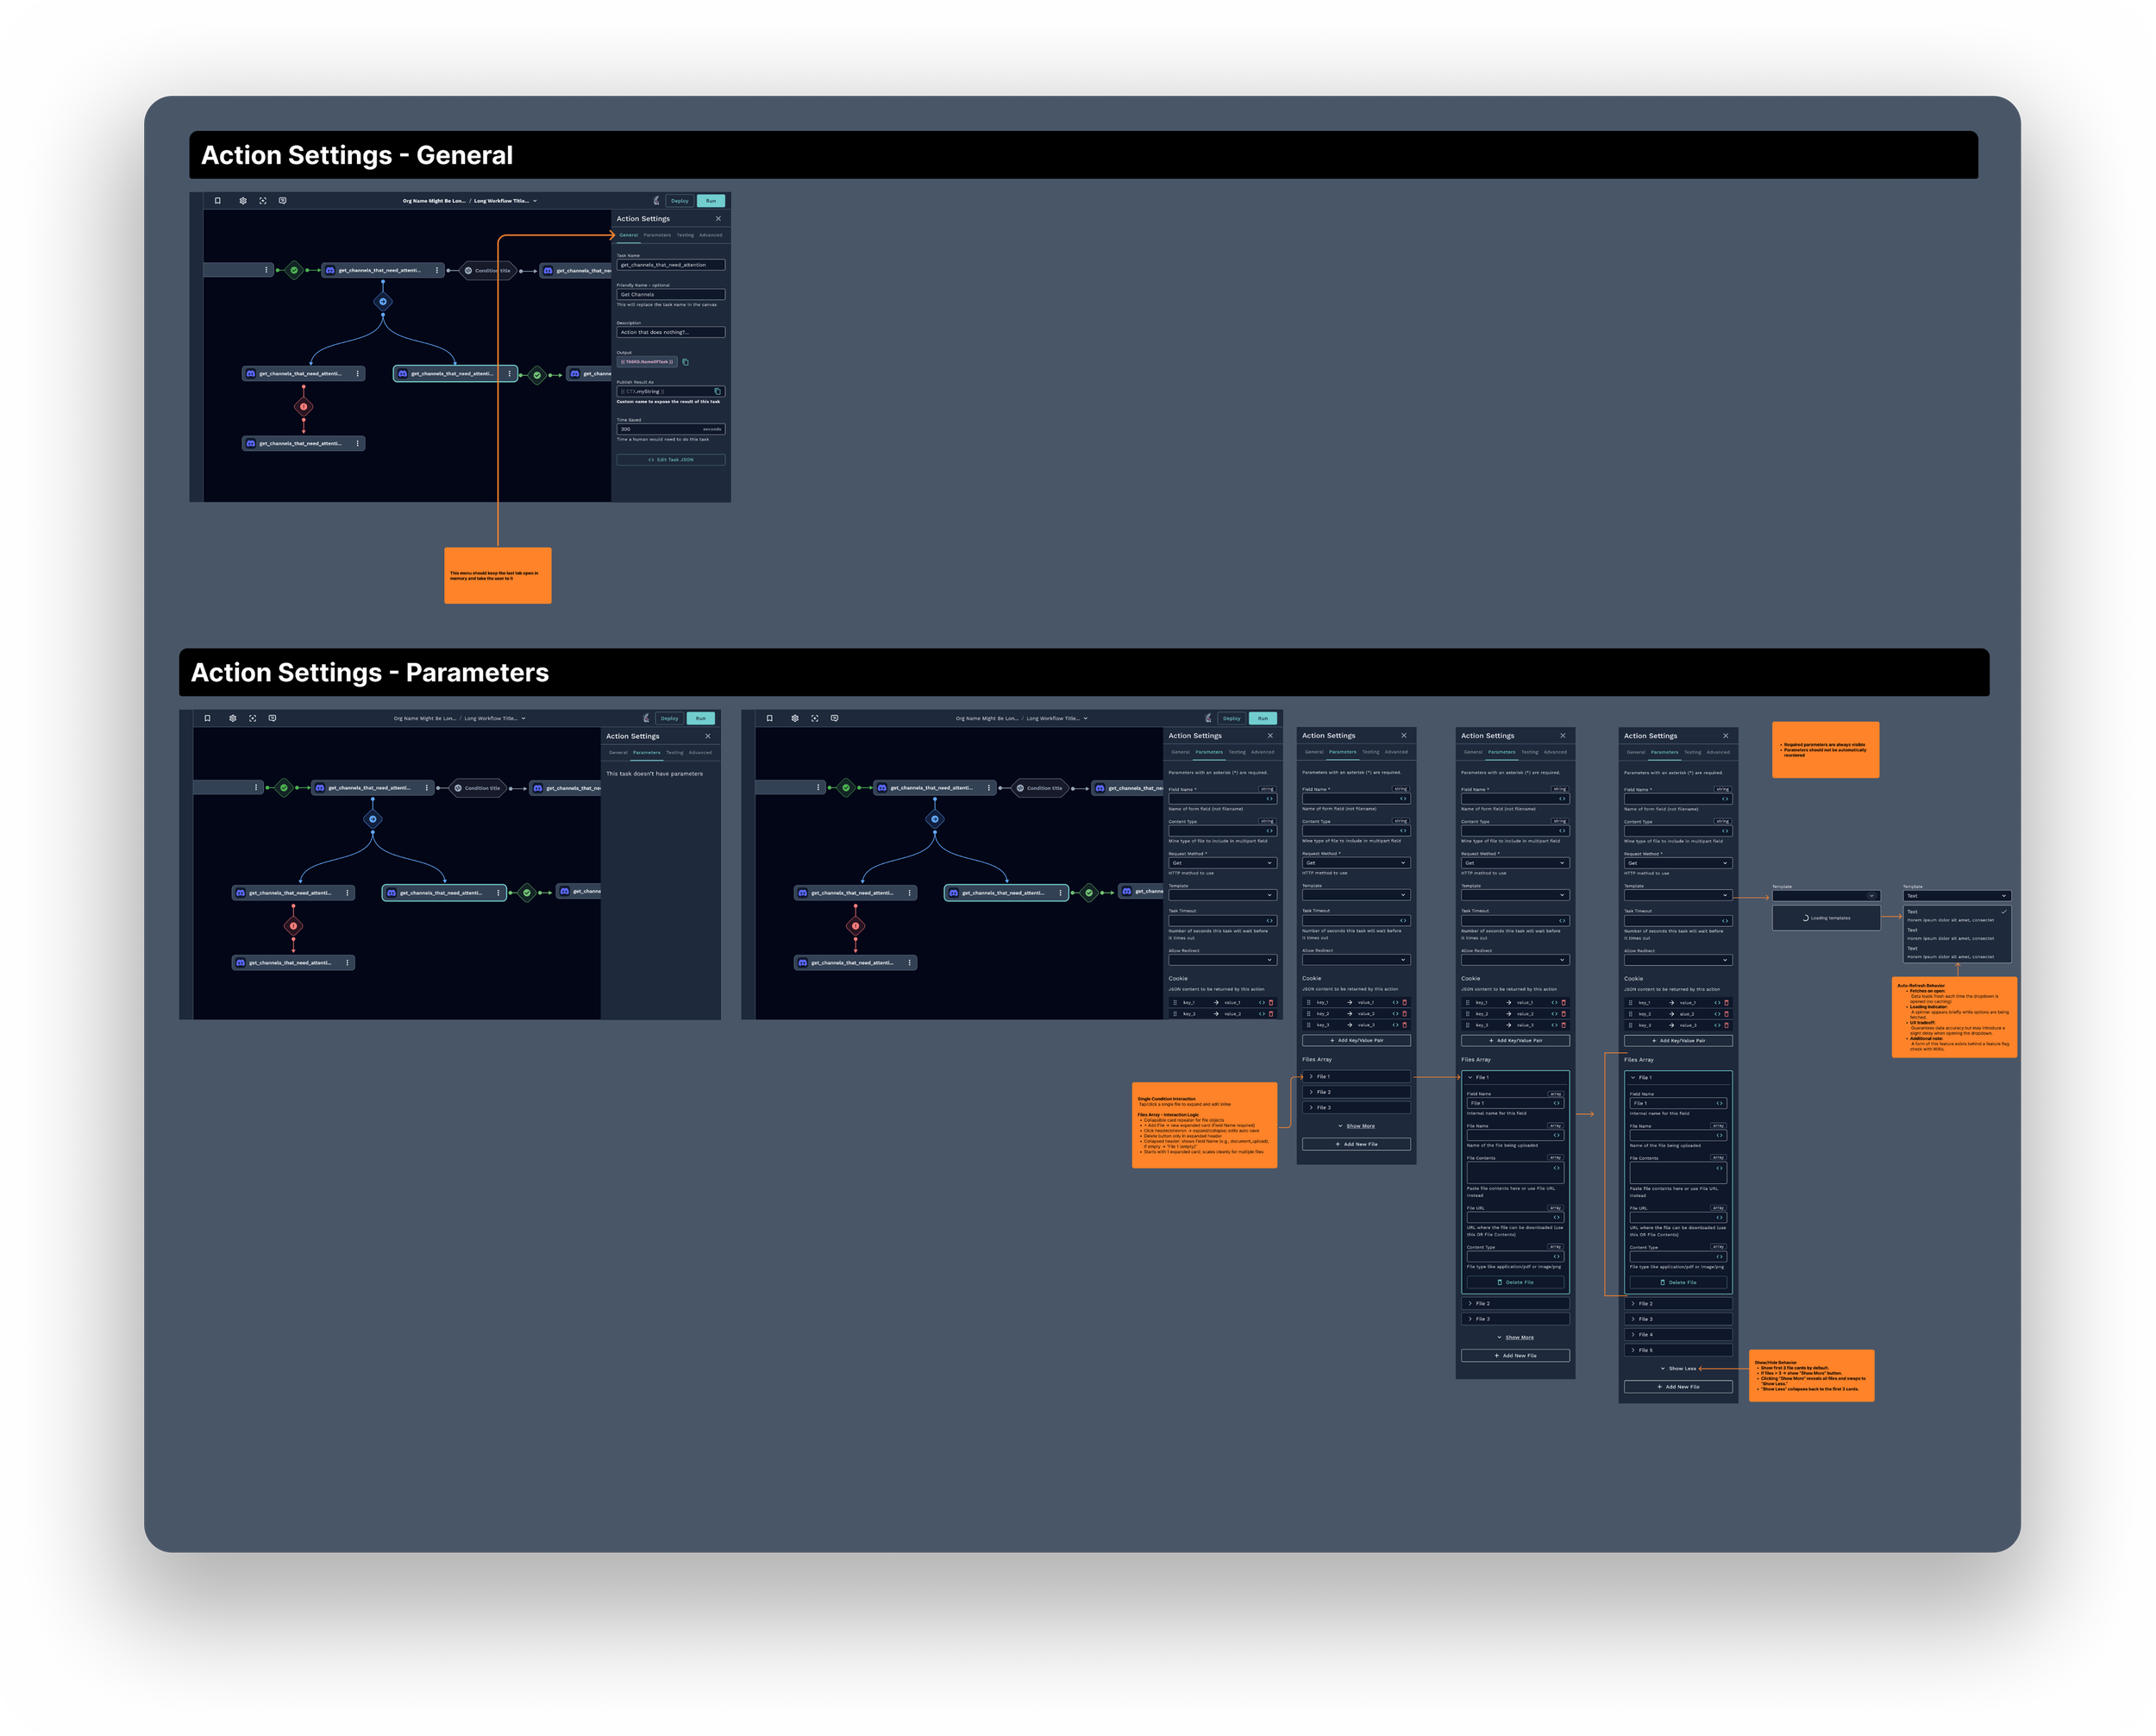Click settings gear icon in General frame toolbar

[x=243, y=200]
